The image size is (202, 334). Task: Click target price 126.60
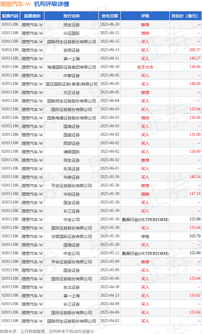coord(195,152)
